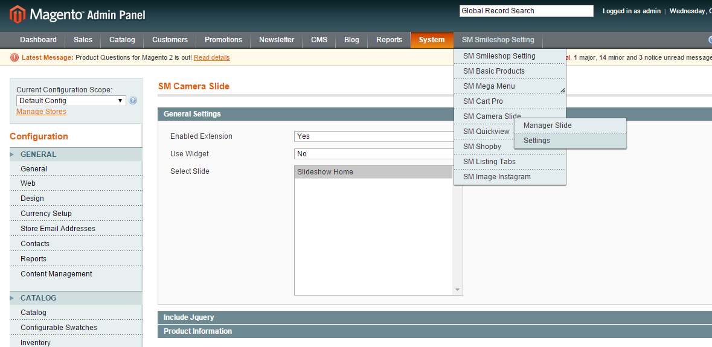
Task: Choose SM Listing Tabs entry
Action: (510, 162)
